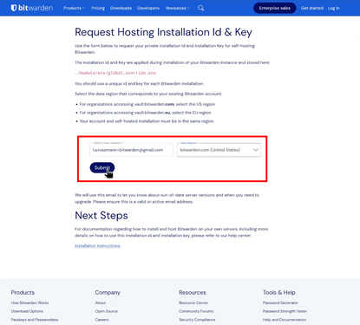Image resolution: width=360 pixels, height=325 pixels.
Task: Click Log in in the header
Action: [334, 8]
